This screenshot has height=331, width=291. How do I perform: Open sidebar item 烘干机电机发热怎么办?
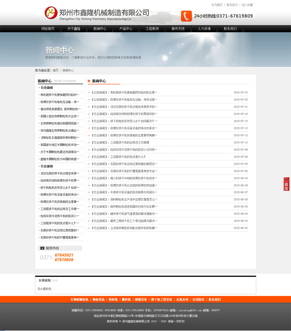(59, 188)
